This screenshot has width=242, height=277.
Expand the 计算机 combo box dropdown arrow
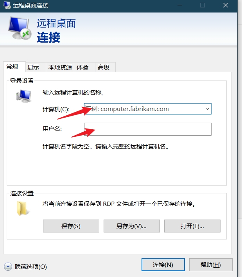click(207, 109)
